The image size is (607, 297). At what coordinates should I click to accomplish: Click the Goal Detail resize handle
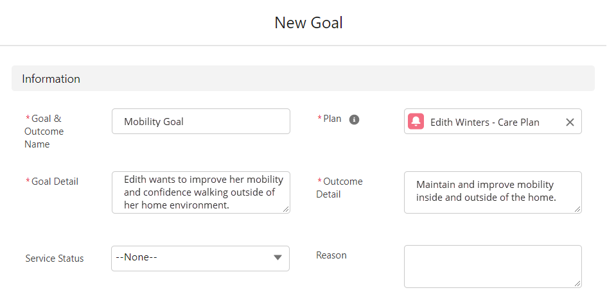coord(286,209)
